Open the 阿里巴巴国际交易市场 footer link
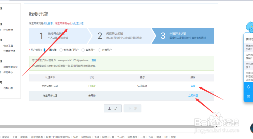Image resolution: width=253 pixels, height=139 pixels. (x=58, y=137)
